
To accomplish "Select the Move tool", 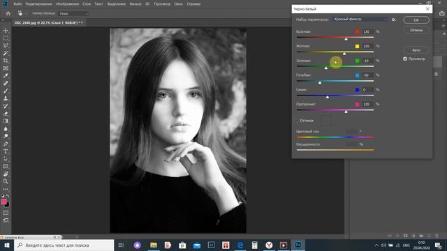I will (6, 31).
